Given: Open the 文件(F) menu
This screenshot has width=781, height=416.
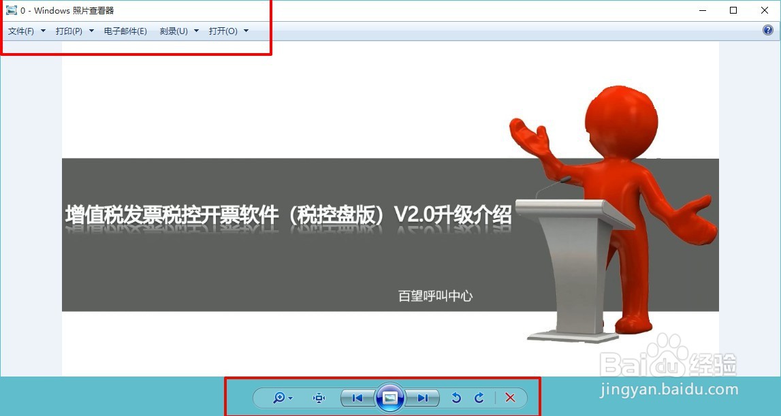Looking at the screenshot, I should click(x=21, y=31).
